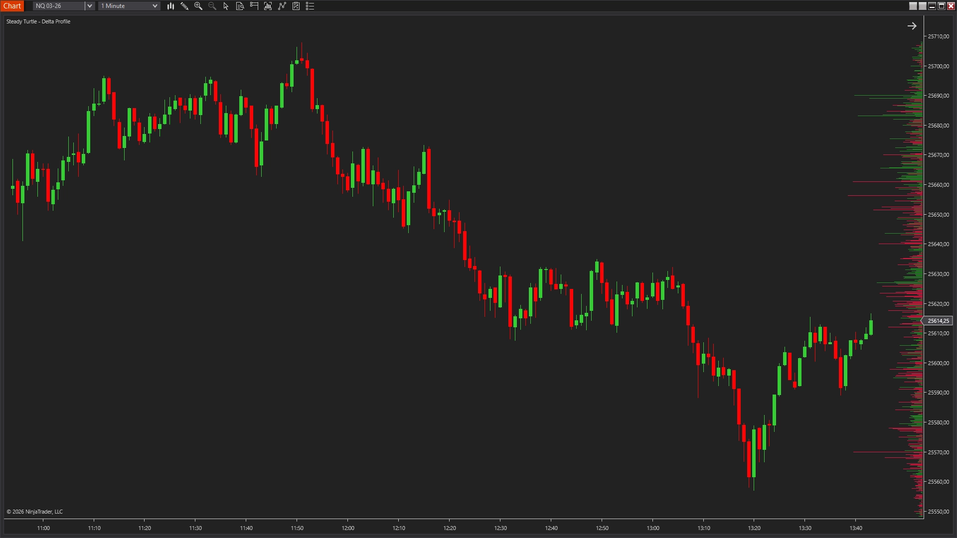Select the Steady Turtle Delta Profile label
The height and width of the screenshot is (538, 957).
(38, 21)
